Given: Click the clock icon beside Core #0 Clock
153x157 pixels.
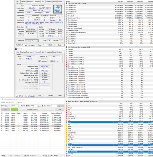Looking at the screenshot, I should click(67, 5).
